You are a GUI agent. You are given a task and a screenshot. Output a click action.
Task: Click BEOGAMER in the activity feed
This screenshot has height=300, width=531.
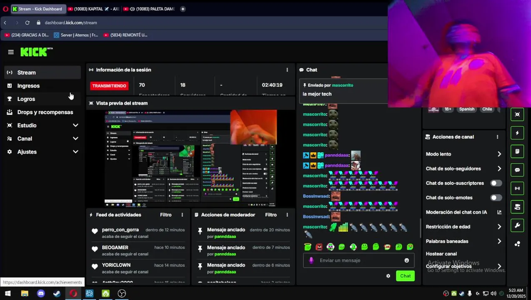(x=115, y=247)
